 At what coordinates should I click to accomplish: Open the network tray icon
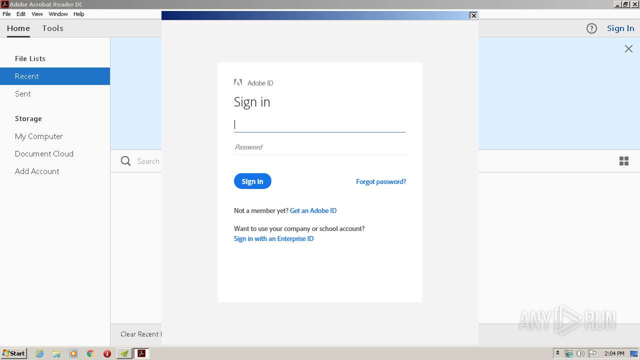point(568,353)
